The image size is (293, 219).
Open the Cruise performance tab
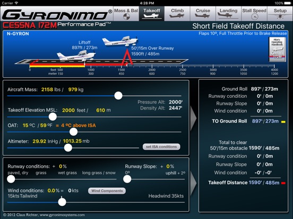point(203,14)
